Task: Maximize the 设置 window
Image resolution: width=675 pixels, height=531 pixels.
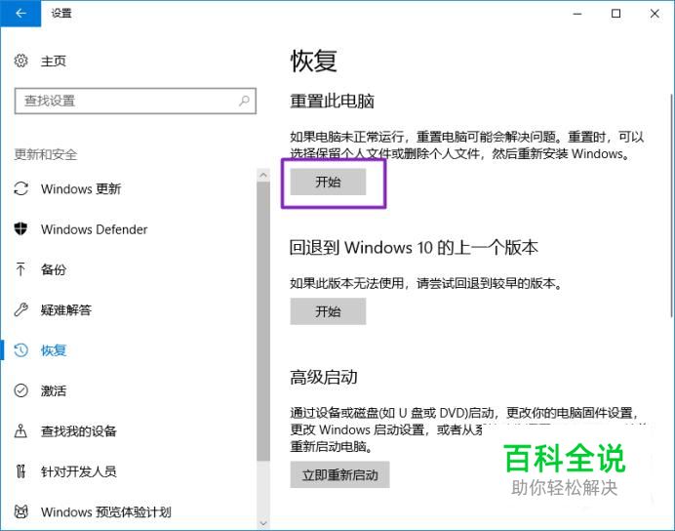Action: click(616, 14)
